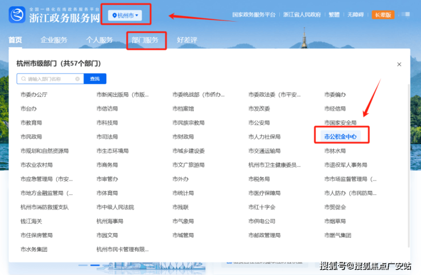This screenshot has height=275, width=421.
Task: Open the 个人服务 menu
Action: pos(99,40)
